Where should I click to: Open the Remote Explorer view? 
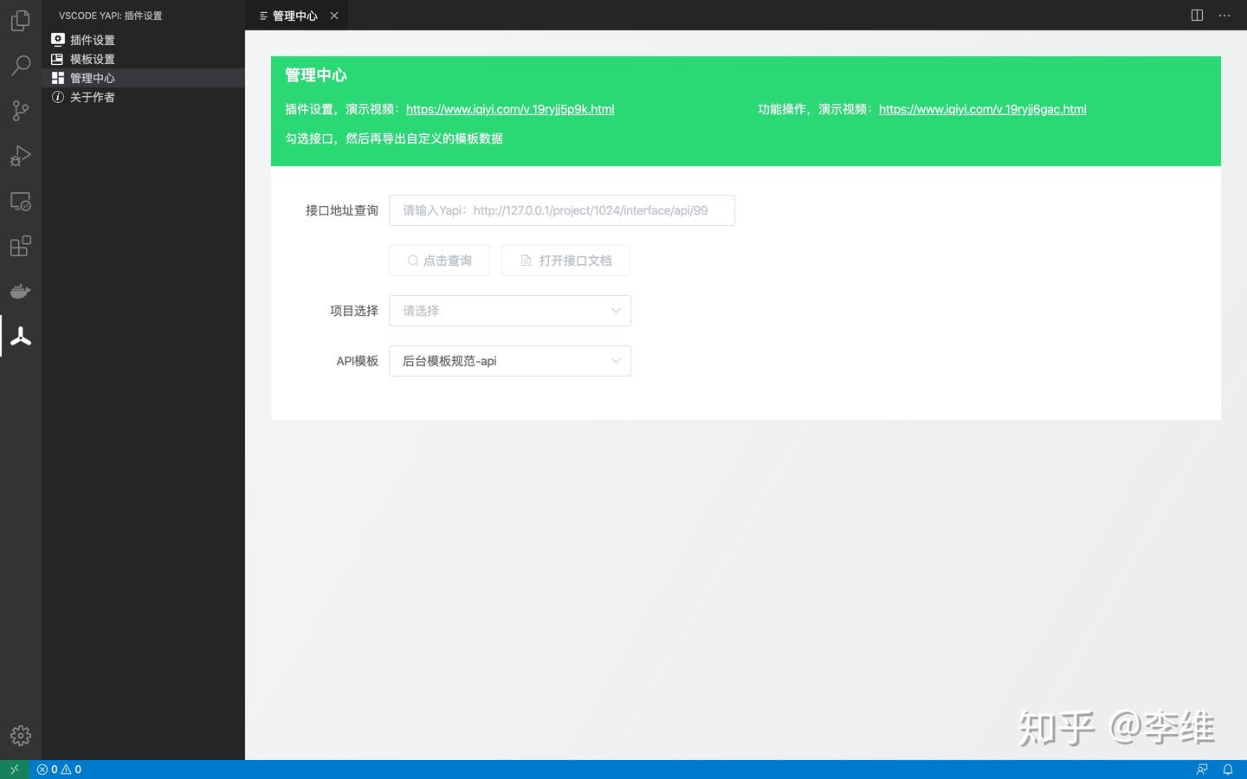pos(20,201)
